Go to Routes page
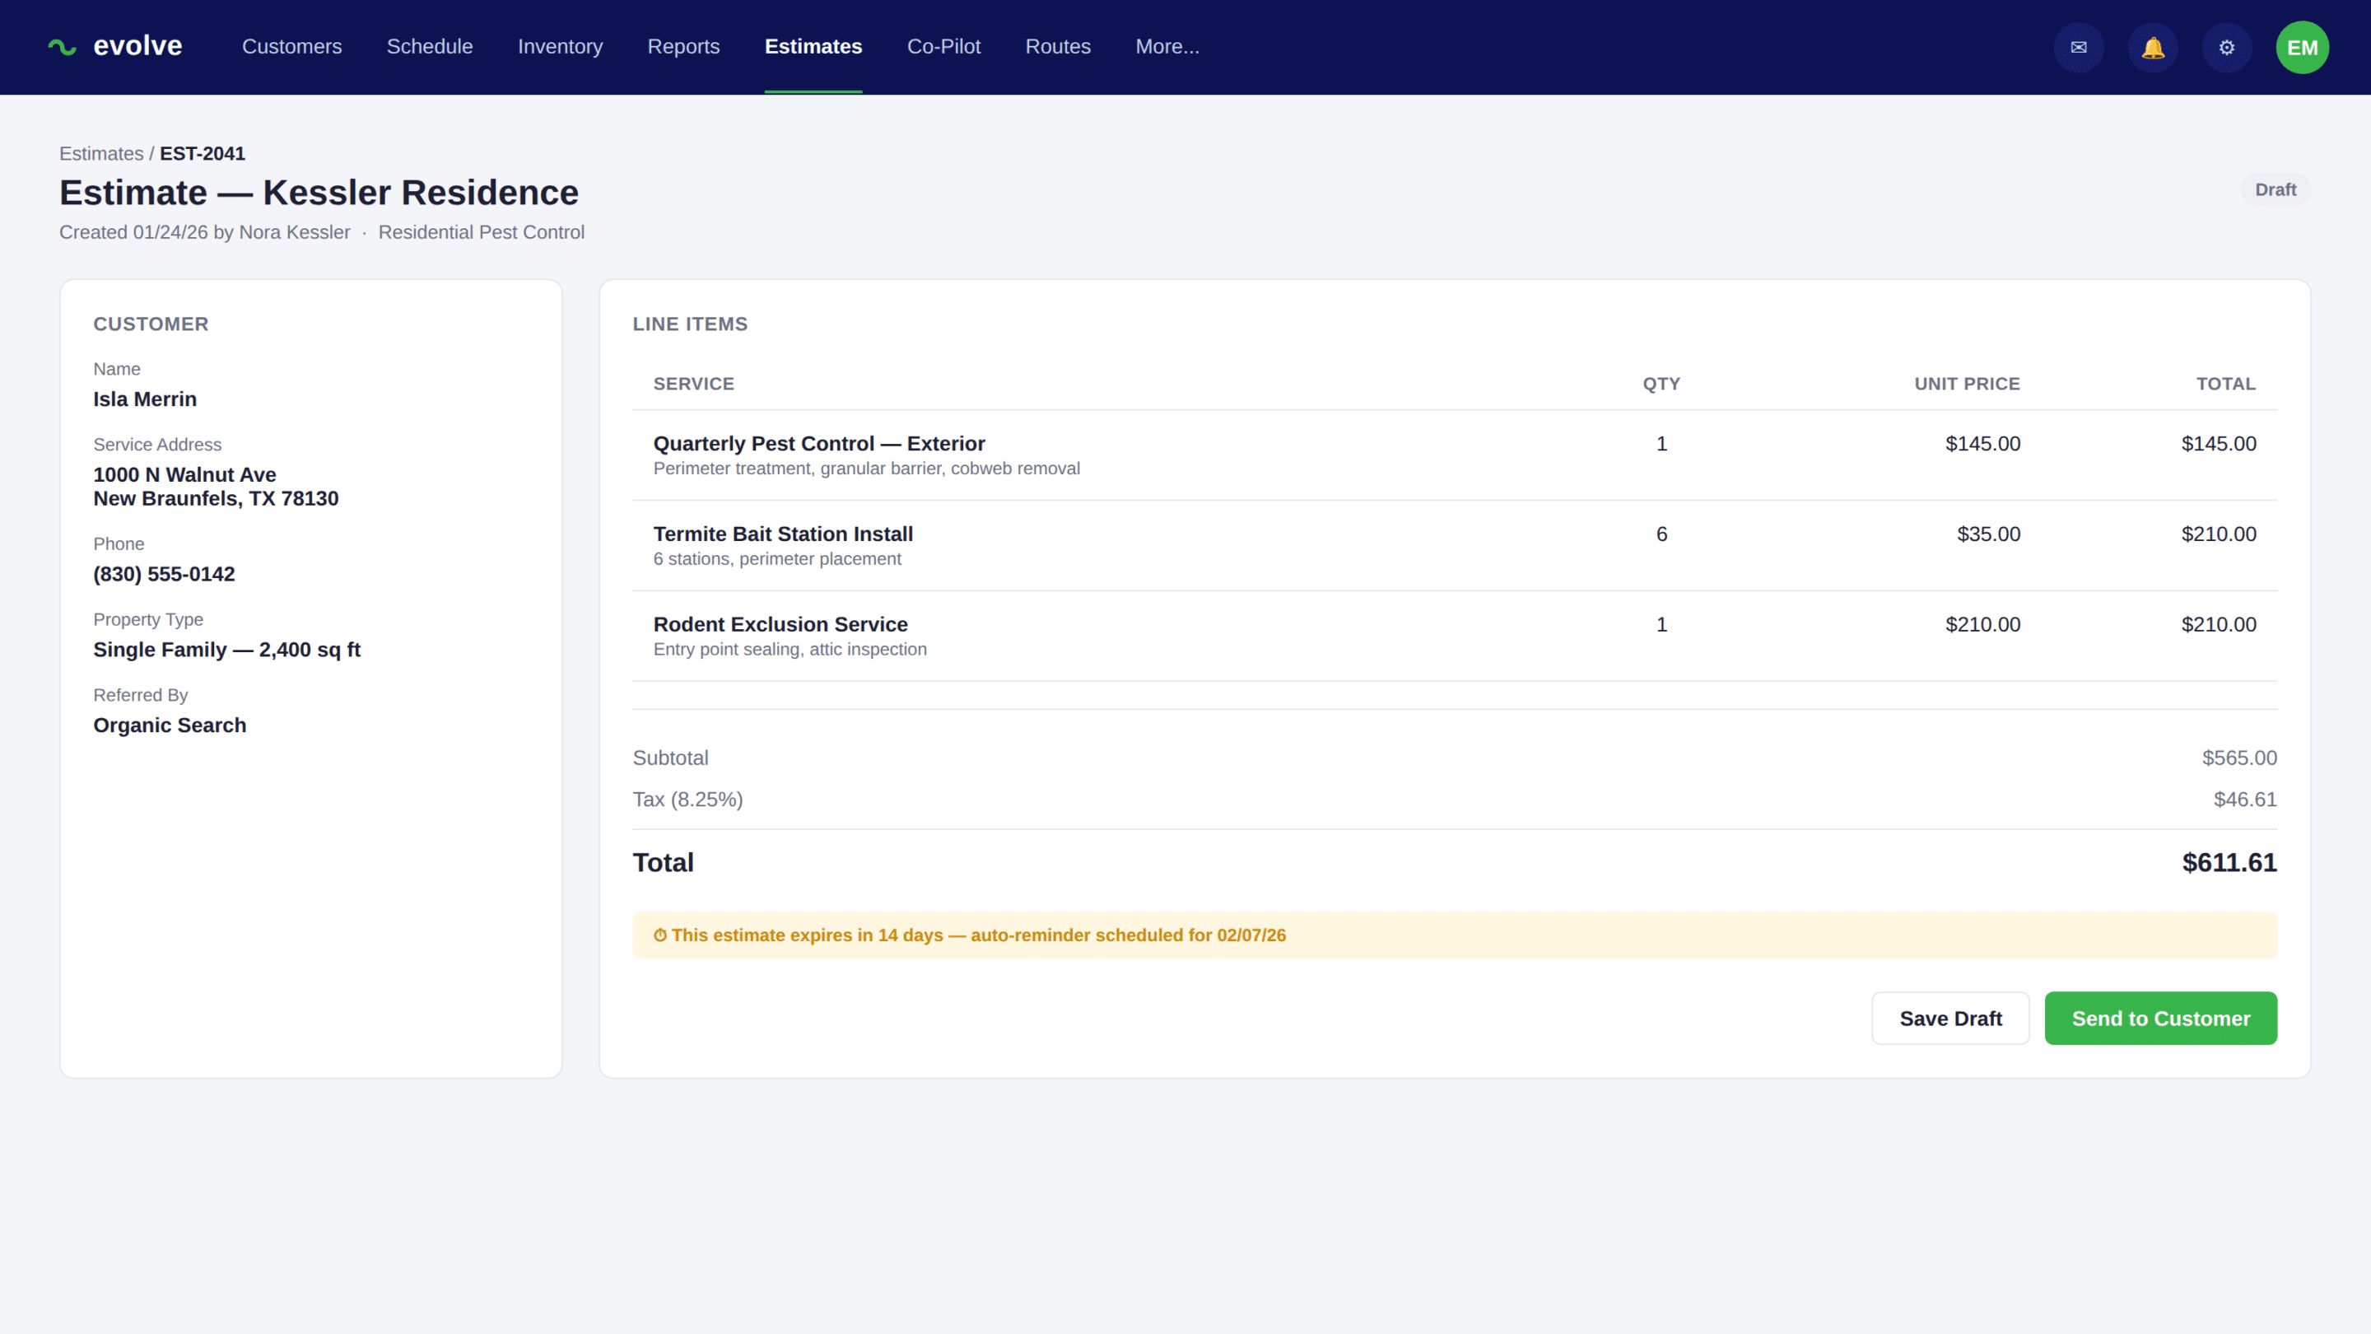Image resolution: width=2371 pixels, height=1334 pixels. tap(1059, 46)
